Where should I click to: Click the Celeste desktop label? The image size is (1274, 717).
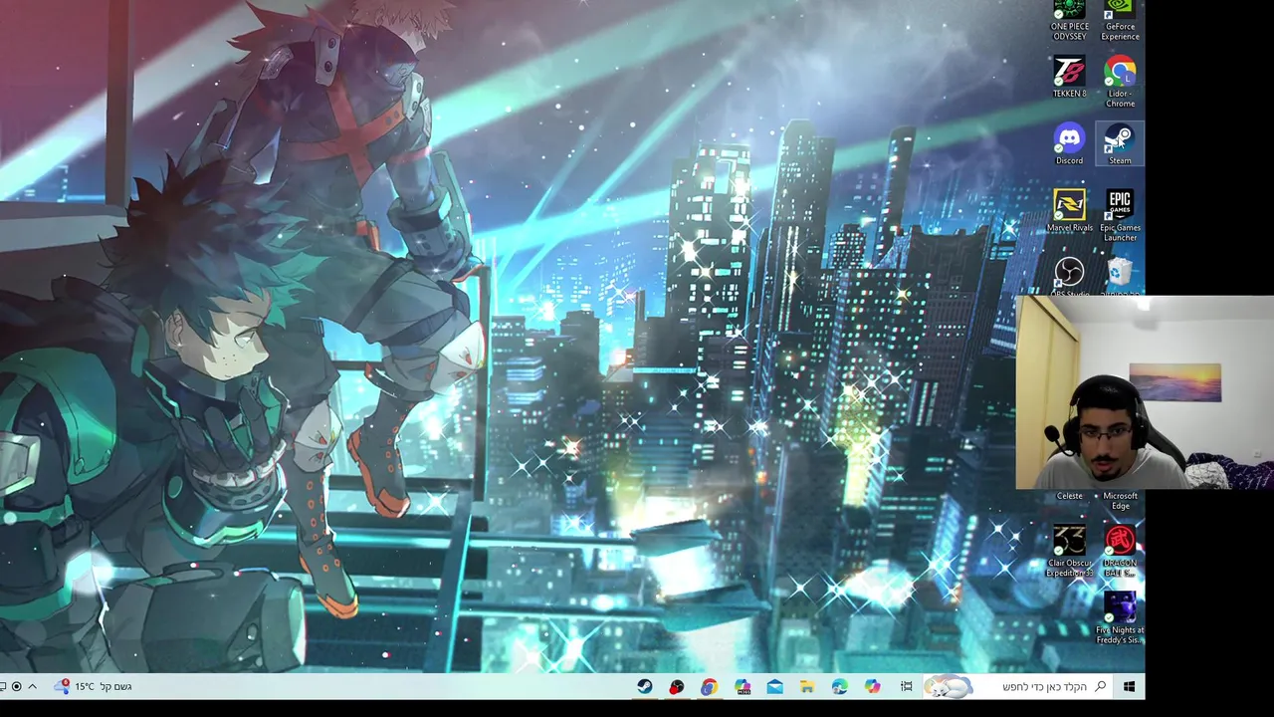click(x=1069, y=496)
